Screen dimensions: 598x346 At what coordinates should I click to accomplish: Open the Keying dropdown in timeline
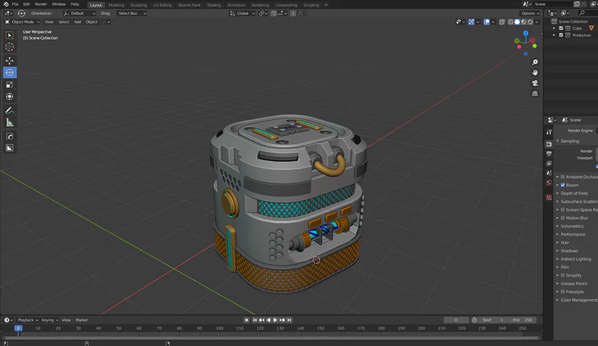coord(50,320)
